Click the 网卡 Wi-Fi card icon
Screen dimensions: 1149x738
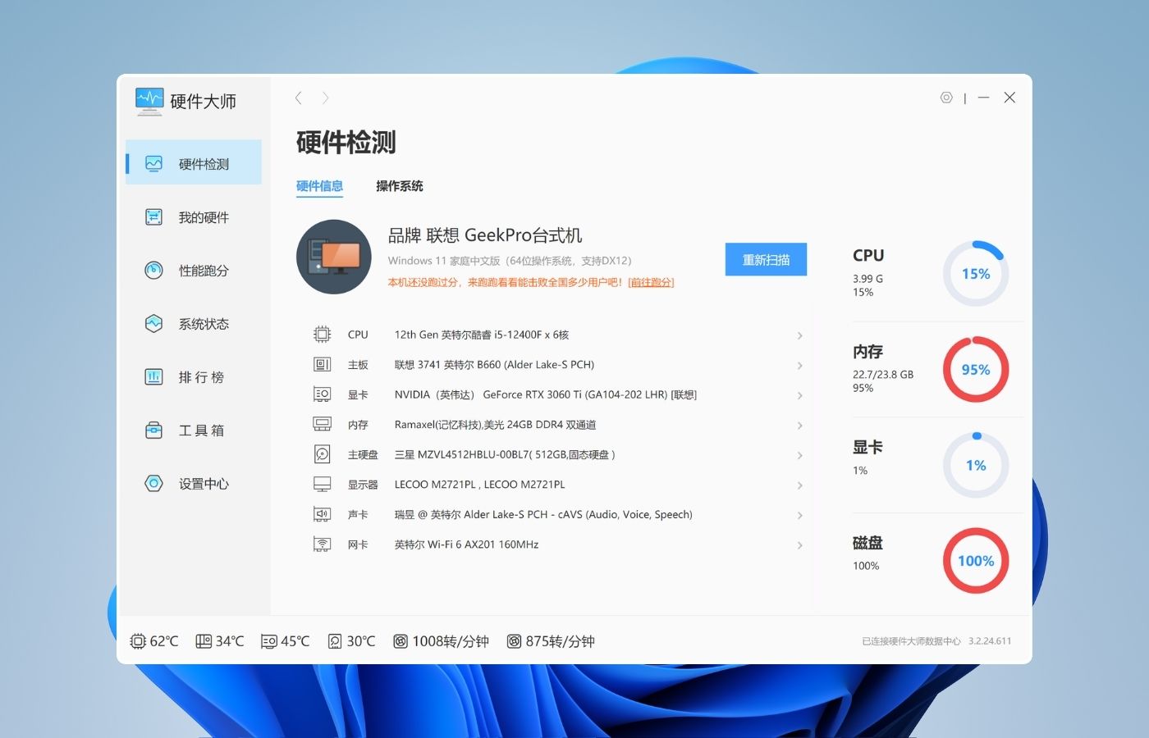coord(322,544)
